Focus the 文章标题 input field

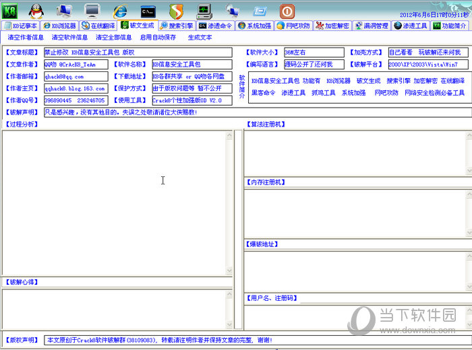pos(138,53)
